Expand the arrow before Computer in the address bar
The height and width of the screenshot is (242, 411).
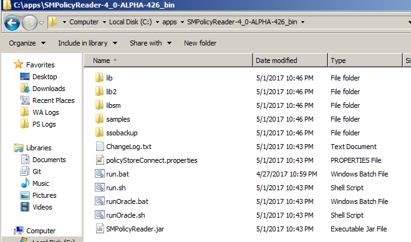click(x=64, y=22)
